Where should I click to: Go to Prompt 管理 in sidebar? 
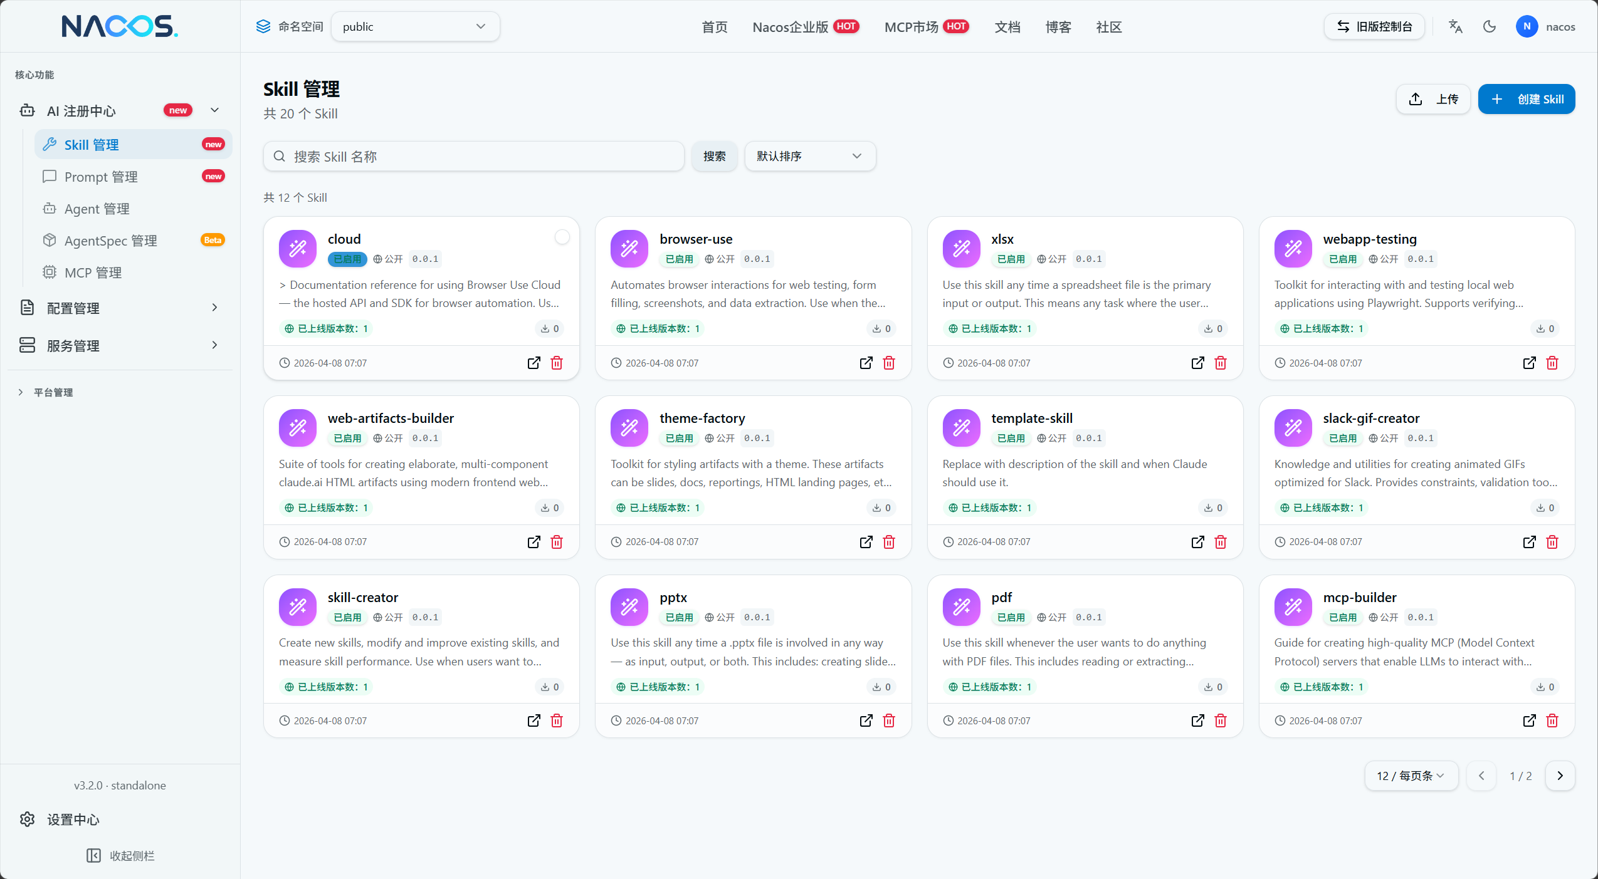[x=133, y=177]
